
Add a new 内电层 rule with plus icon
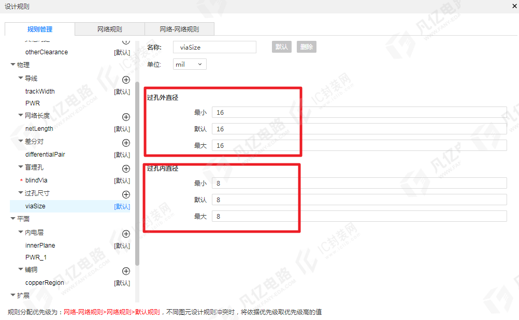[126, 234]
